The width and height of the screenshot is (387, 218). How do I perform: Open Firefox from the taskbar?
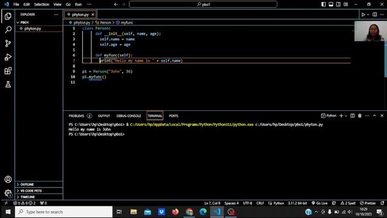coord(175,212)
